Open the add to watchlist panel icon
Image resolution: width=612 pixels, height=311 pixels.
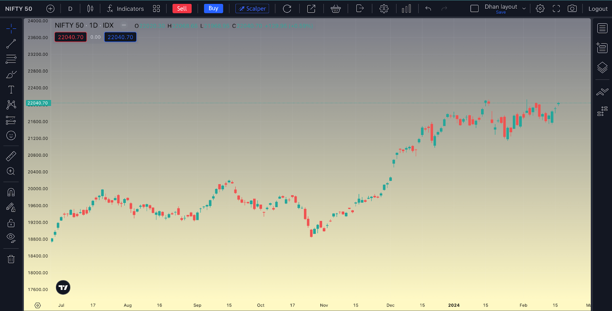[602, 48]
